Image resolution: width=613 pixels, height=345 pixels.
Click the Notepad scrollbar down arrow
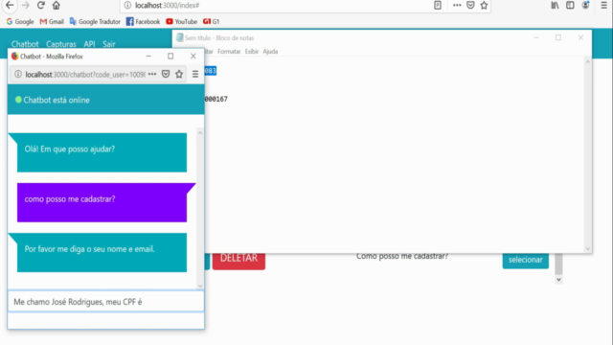click(x=587, y=249)
